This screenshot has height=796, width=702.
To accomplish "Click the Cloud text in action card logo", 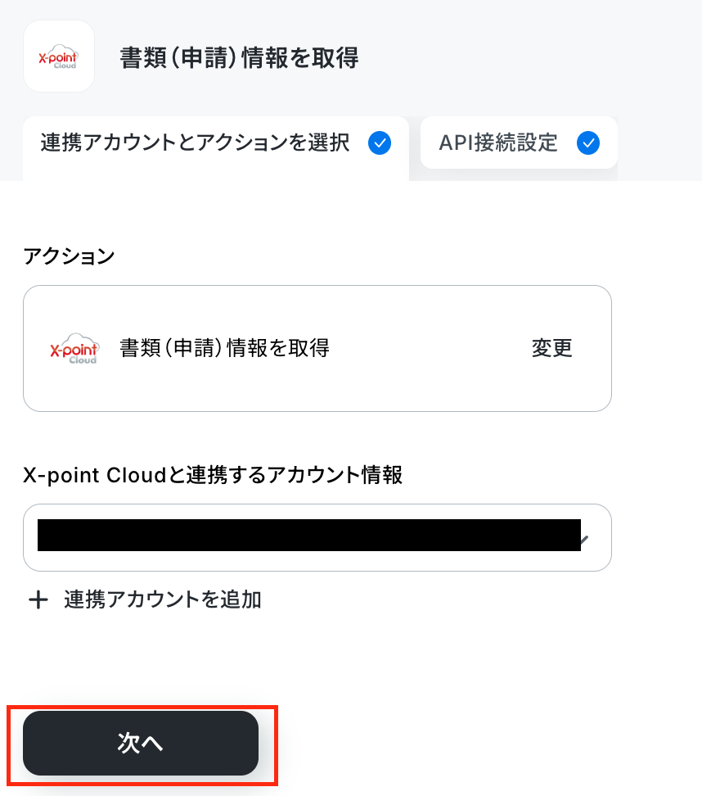I will point(83,360).
